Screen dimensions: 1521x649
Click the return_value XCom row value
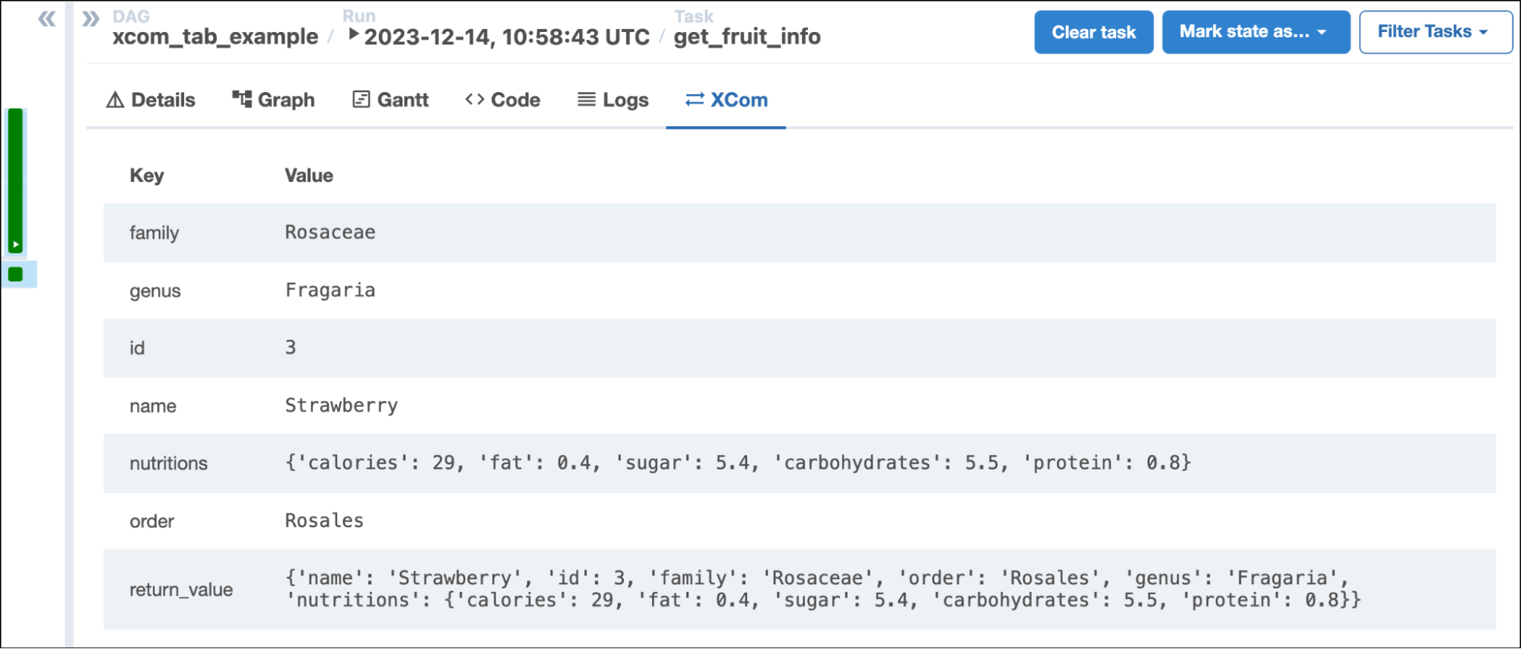click(x=822, y=589)
